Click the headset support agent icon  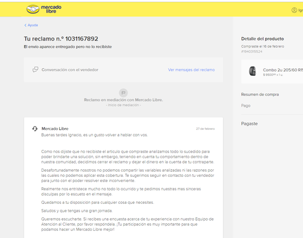click(35, 129)
